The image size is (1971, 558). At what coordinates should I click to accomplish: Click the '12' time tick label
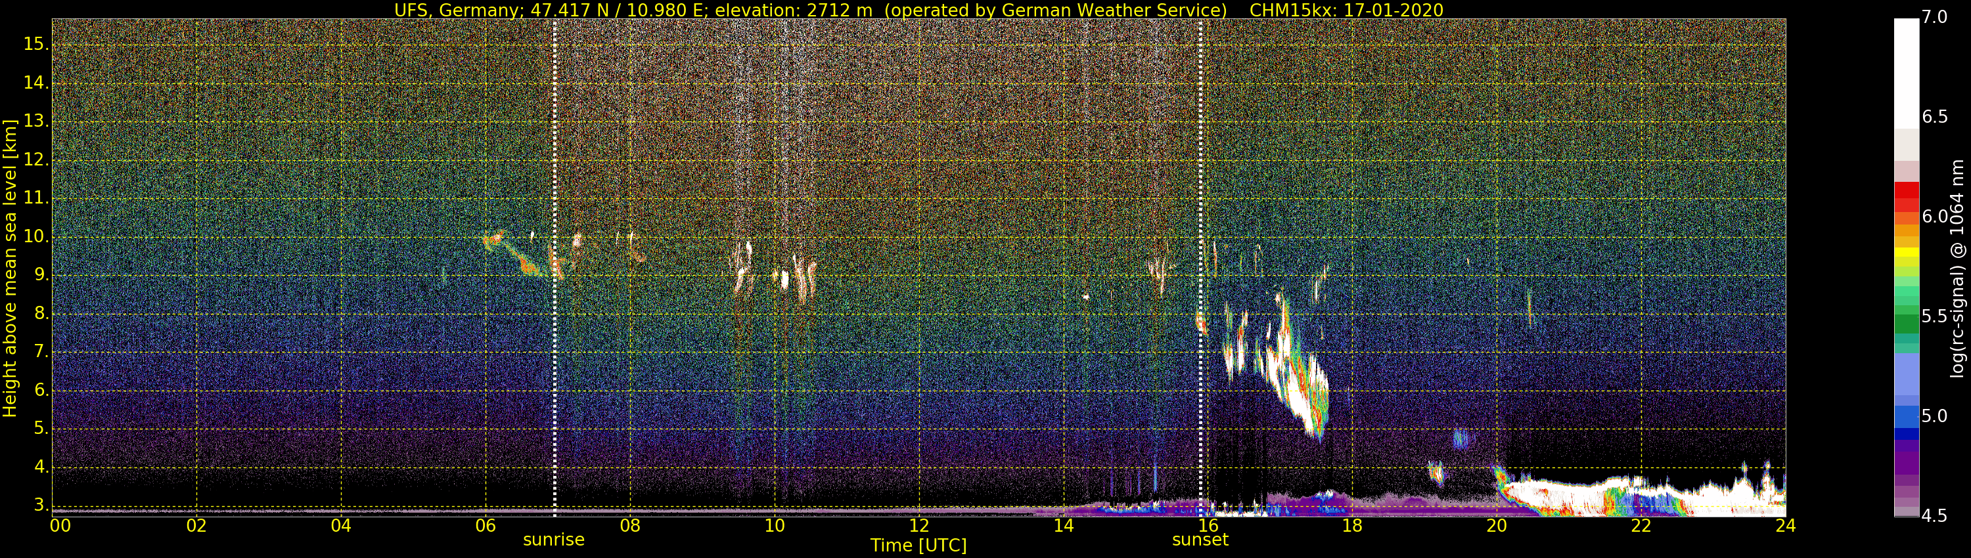point(919,526)
